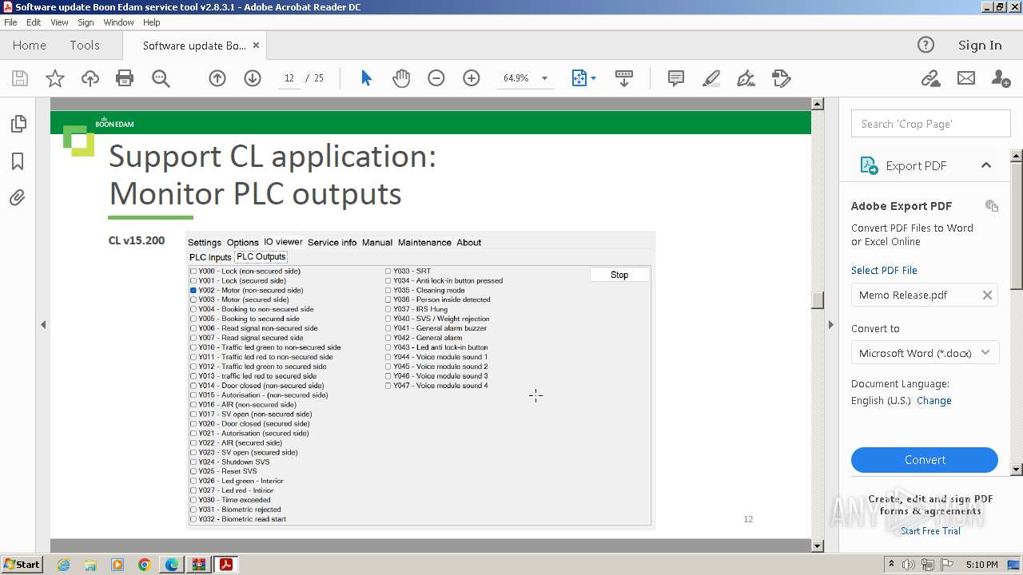
Task: Activate the selection arrow tool
Action: pos(366,78)
